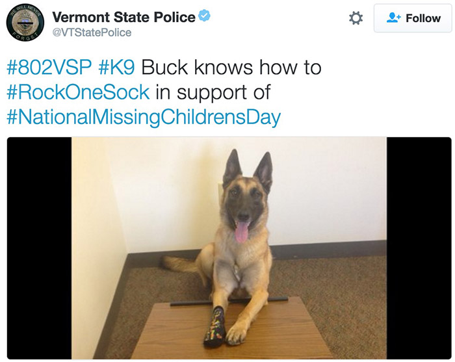Open the #RockOneSock hashtag

coord(78,92)
